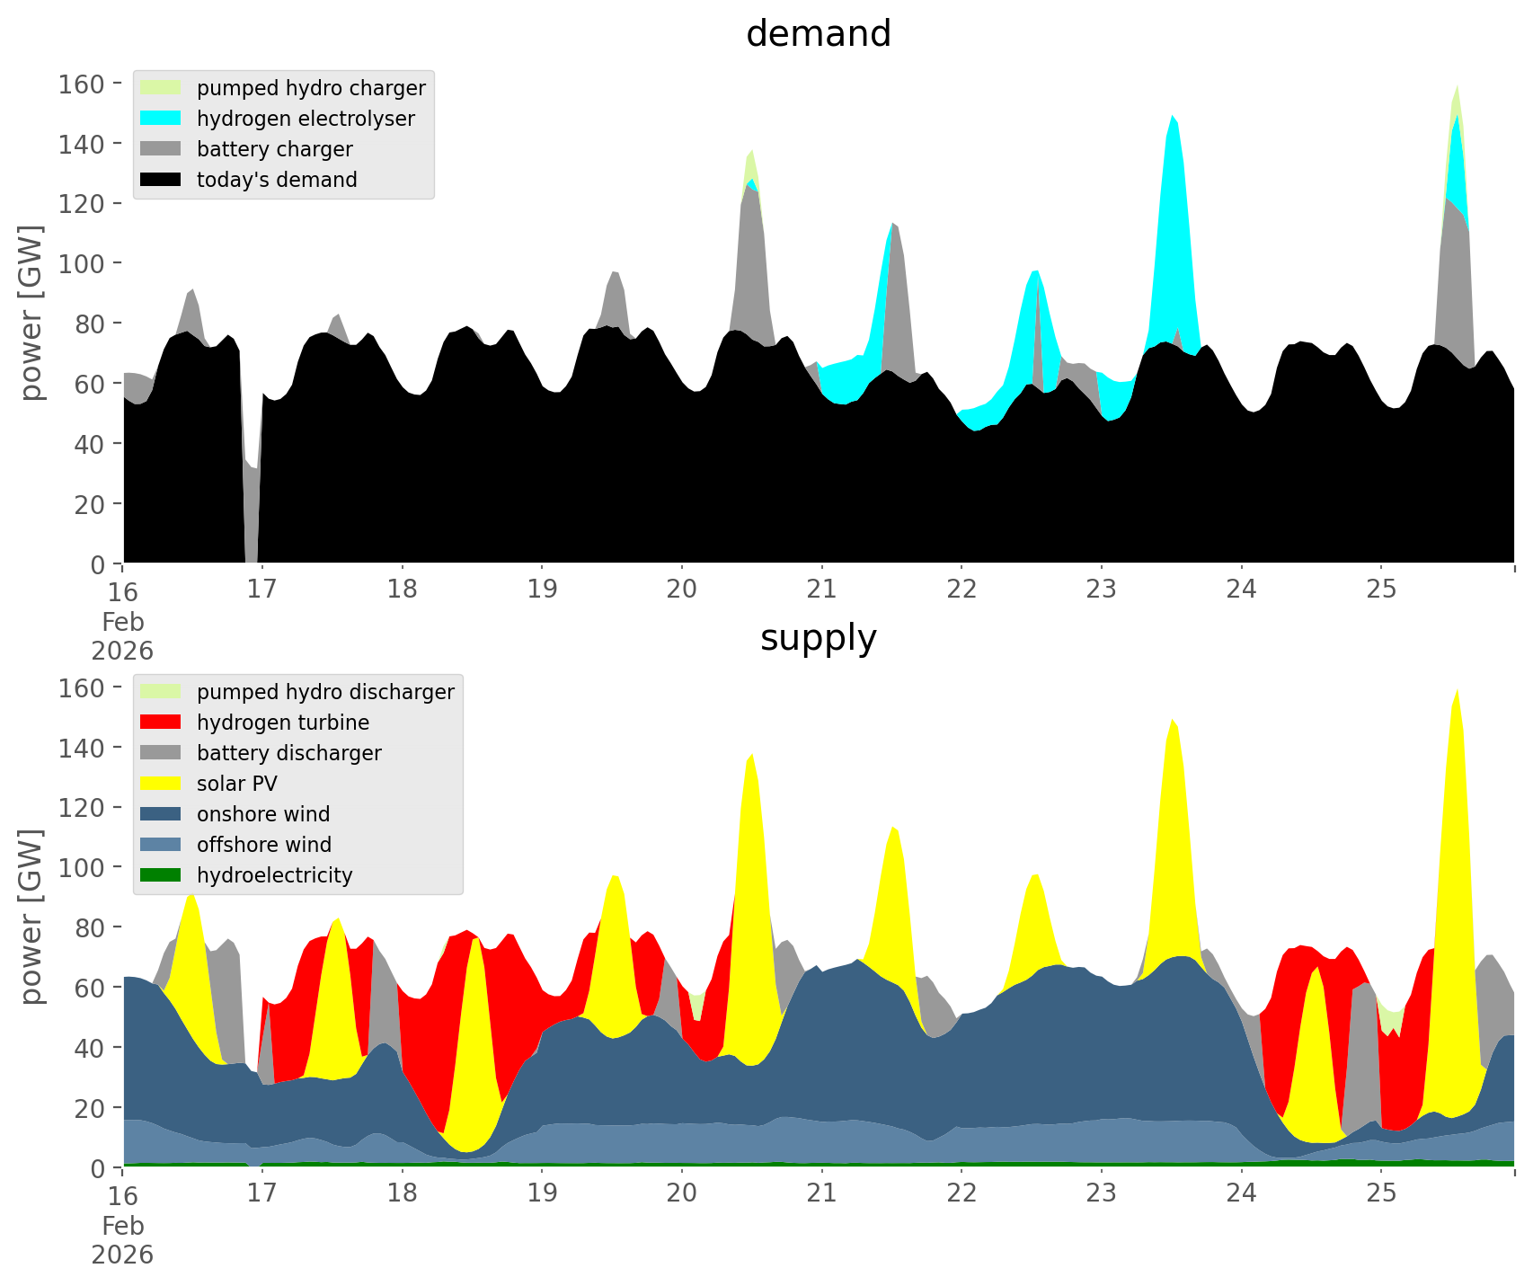Click the red hydrogen turbine legend swatch
Screen dimensions: 1533x1286
tap(161, 723)
